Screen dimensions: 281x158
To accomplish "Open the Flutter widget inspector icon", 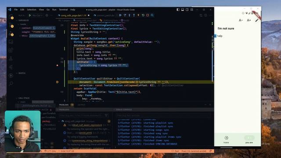I will coord(152,15).
